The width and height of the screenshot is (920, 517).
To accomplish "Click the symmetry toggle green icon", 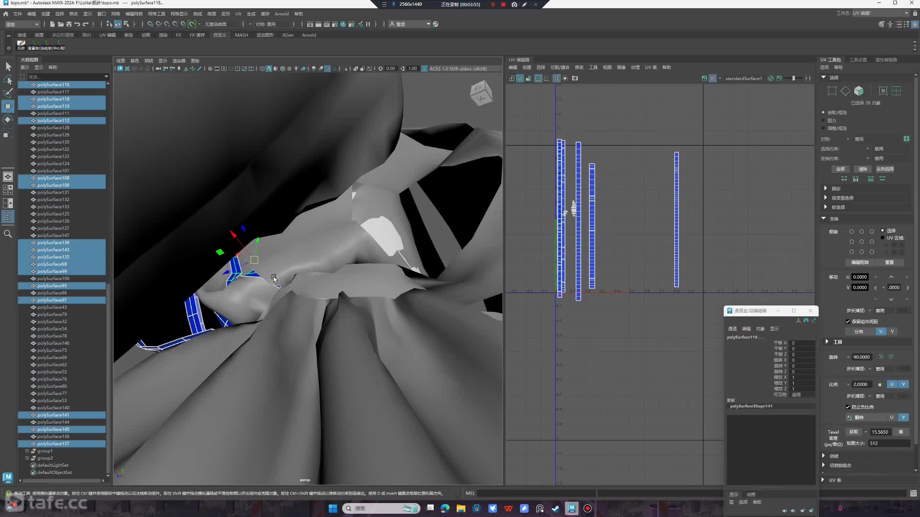I will (x=906, y=139).
